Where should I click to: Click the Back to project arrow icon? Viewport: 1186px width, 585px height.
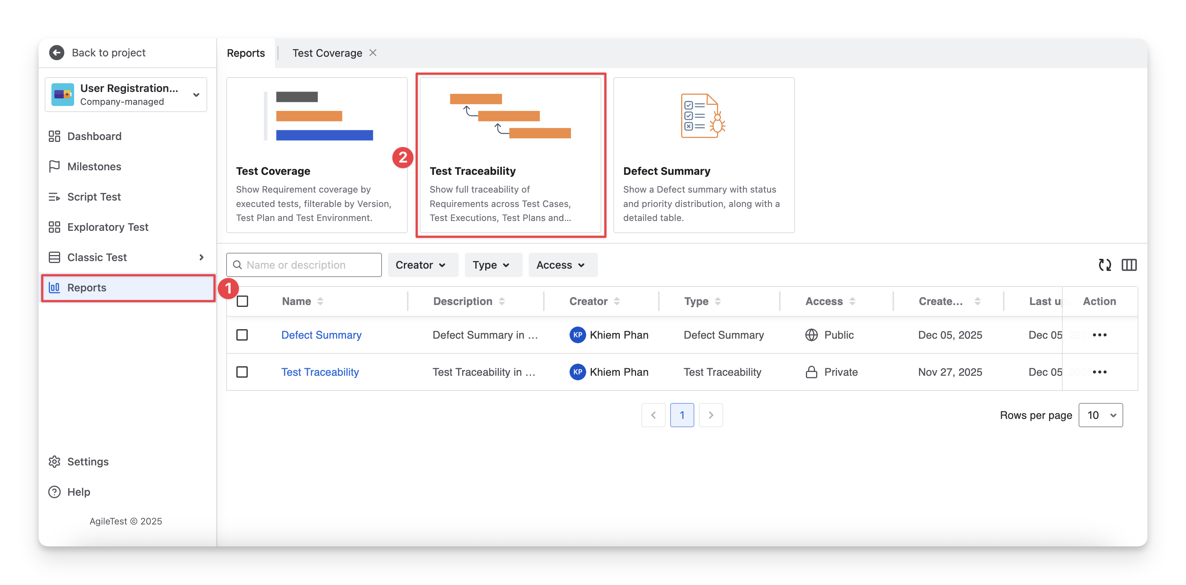click(x=57, y=53)
